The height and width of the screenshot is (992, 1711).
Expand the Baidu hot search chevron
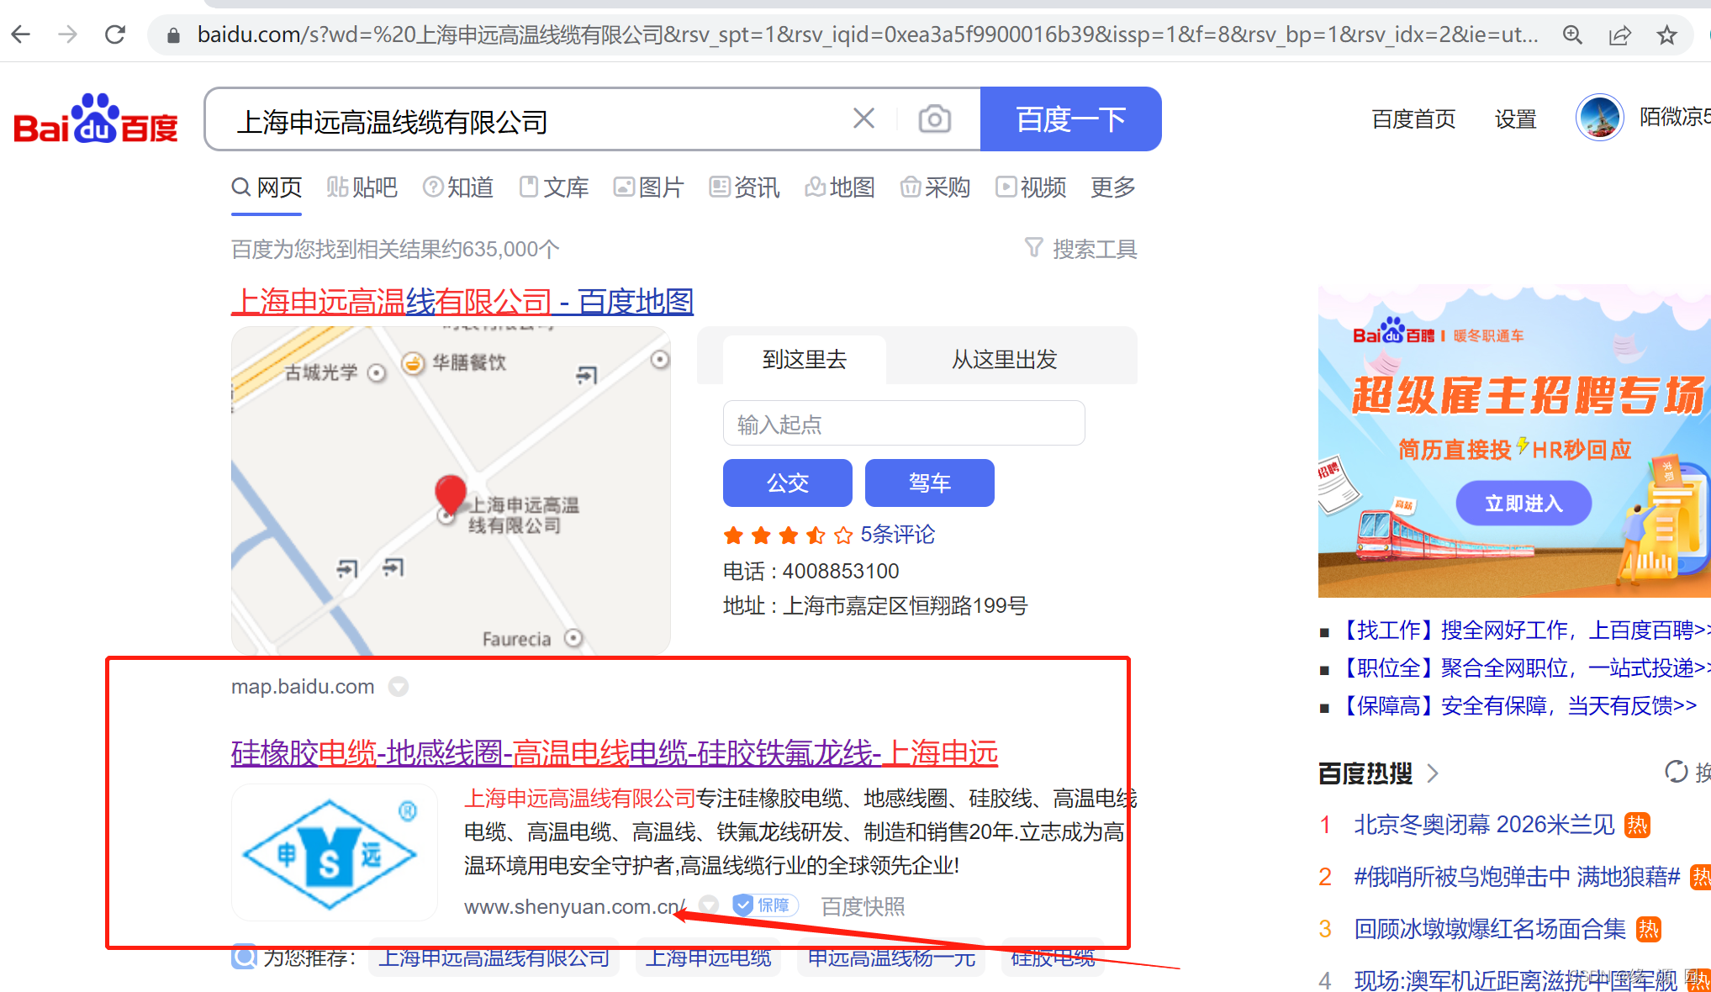coord(1434,773)
